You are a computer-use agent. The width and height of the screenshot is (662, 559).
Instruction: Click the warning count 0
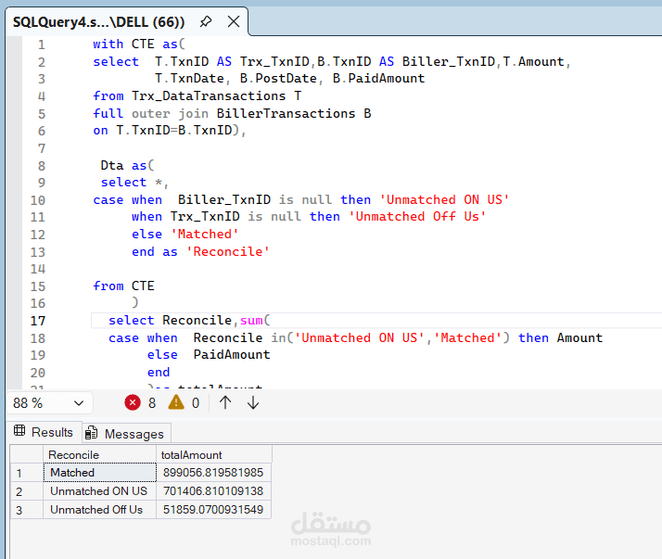click(x=196, y=403)
